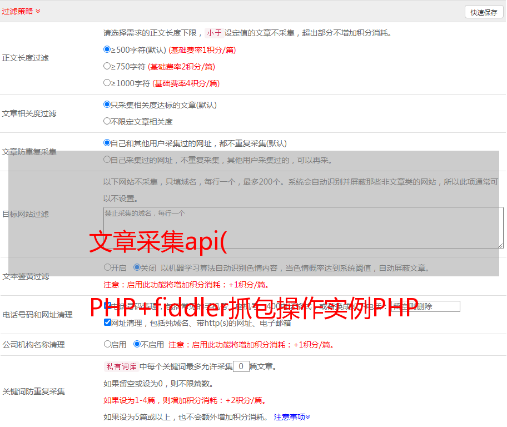This screenshot has width=507, height=427.
Task: Select the ≥1000字符 radio option
Action: coord(107,83)
